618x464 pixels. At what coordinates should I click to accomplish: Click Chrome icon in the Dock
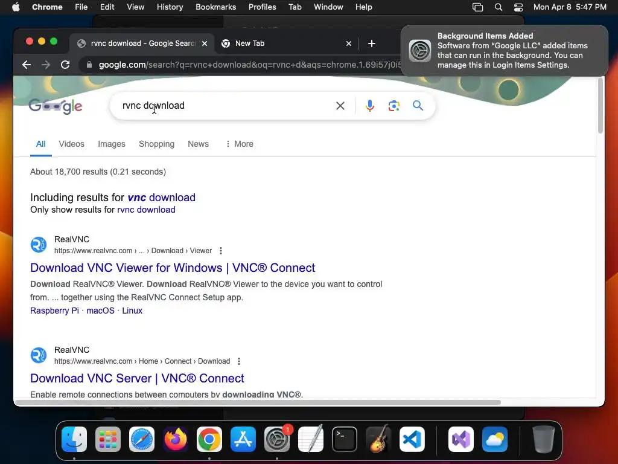point(209,439)
